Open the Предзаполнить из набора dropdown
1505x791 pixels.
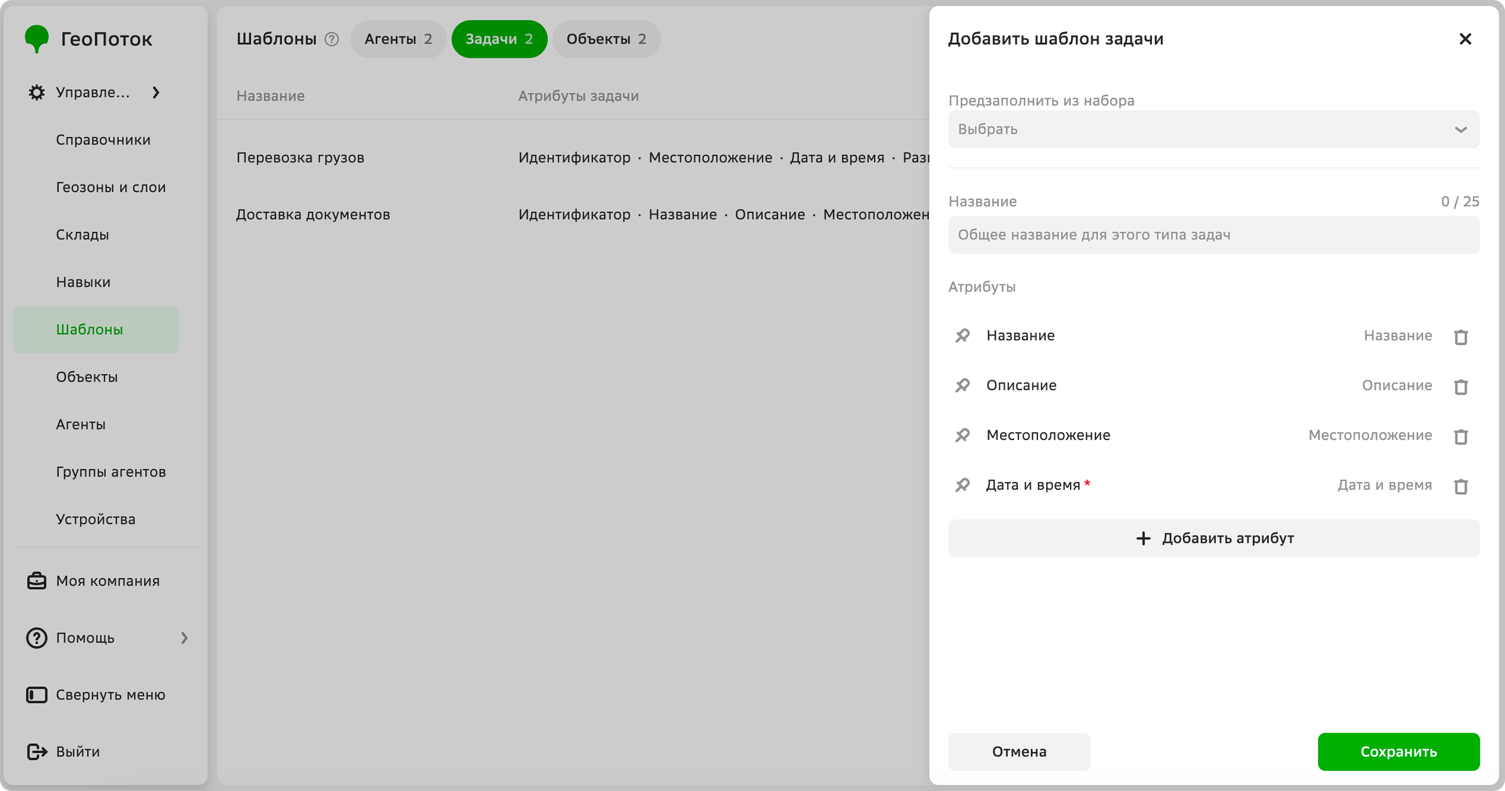point(1213,129)
